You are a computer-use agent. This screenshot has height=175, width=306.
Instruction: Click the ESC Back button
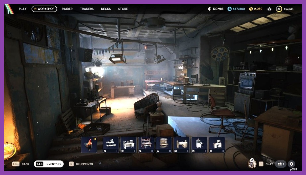(x=21, y=164)
